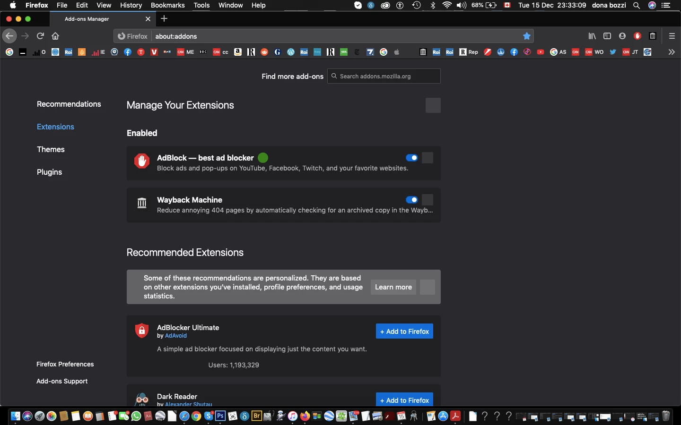Open the Library toolbar icon

click(592, 36)
